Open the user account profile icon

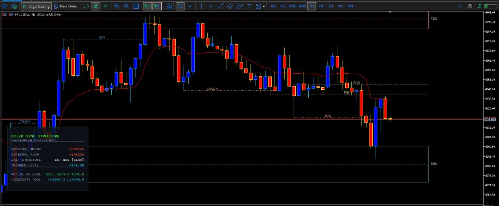[x=470, y=6]
